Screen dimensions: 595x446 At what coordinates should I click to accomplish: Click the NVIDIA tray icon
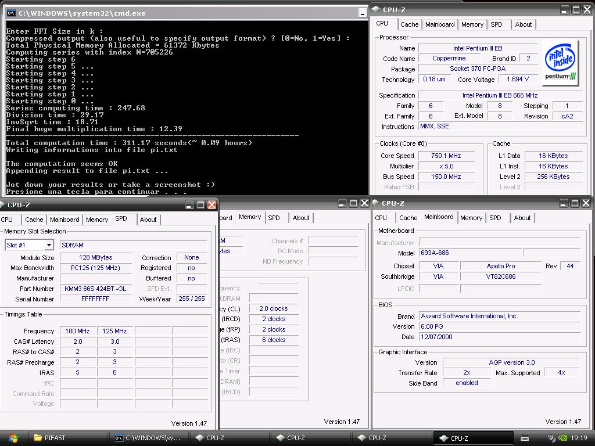tap(564, 438)
